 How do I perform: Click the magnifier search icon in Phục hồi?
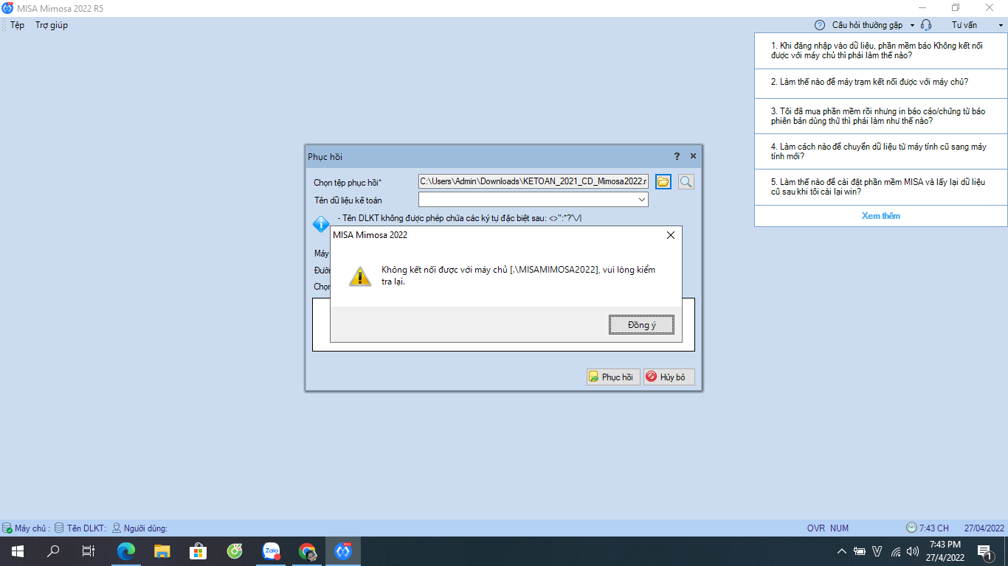pyautogui.click(x=686, y=181)
